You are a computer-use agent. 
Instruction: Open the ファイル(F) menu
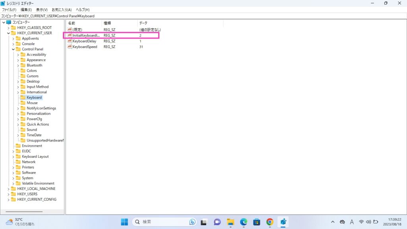[x=9, y=10]
